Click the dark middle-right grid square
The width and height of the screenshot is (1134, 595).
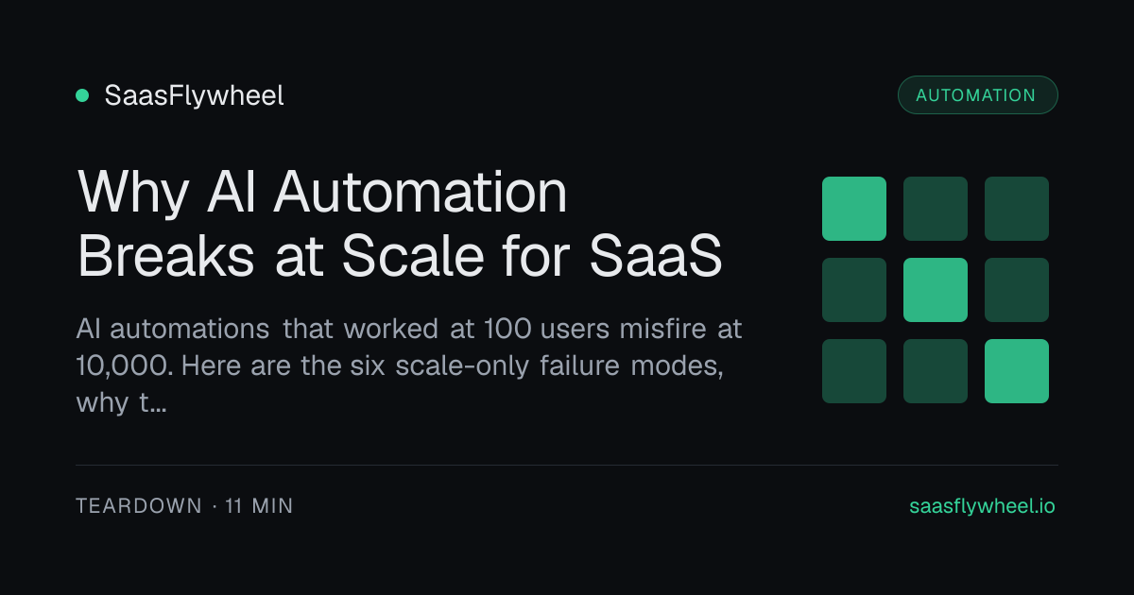click(x=1017, y=290)
